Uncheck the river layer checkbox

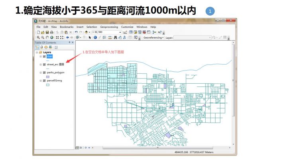coord(44,56)
